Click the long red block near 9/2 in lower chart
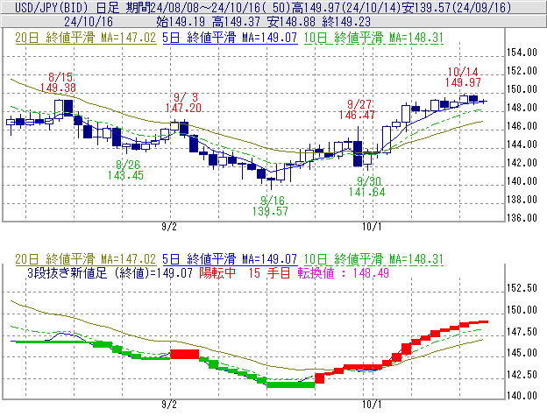Viewport: 547px width, 416px height. pyautogui.click(x=185, y=354)
